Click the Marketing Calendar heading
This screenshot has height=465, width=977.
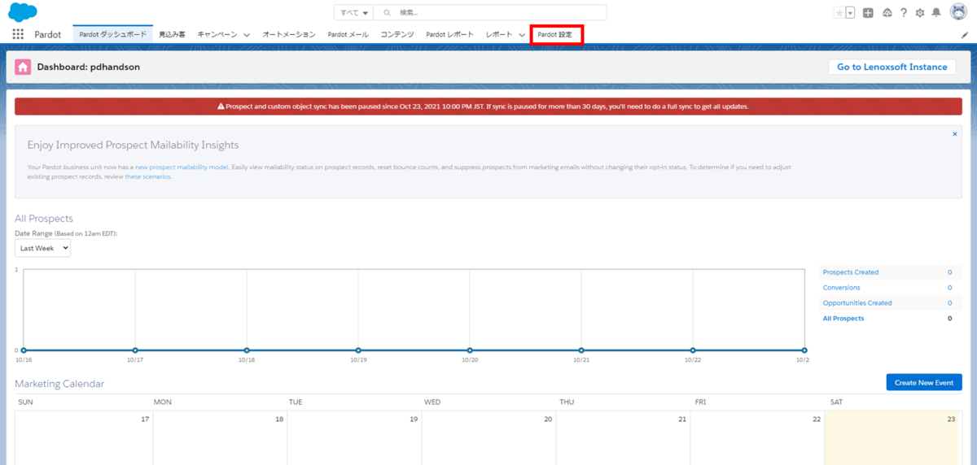pyautogui.click(x=59, y=384)
